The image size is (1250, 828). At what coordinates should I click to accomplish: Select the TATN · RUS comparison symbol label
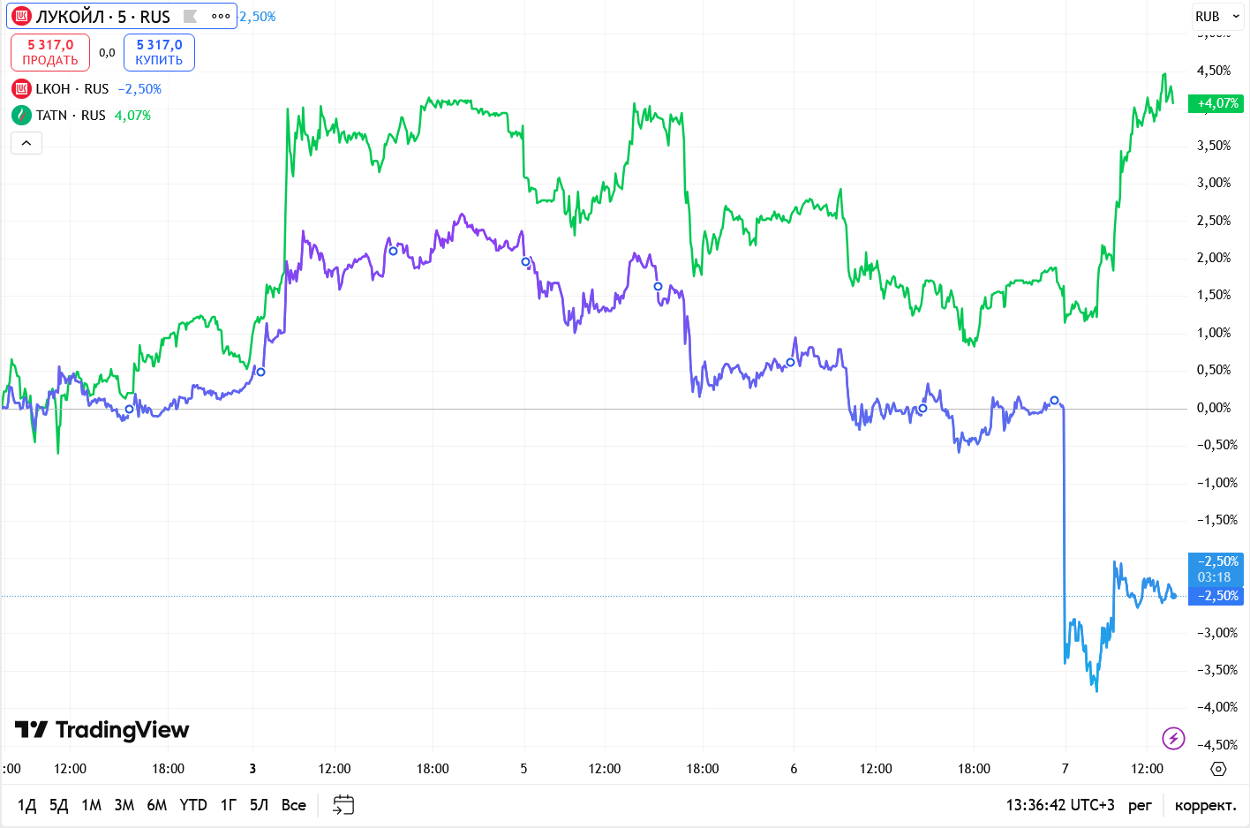tap(71, 116)
